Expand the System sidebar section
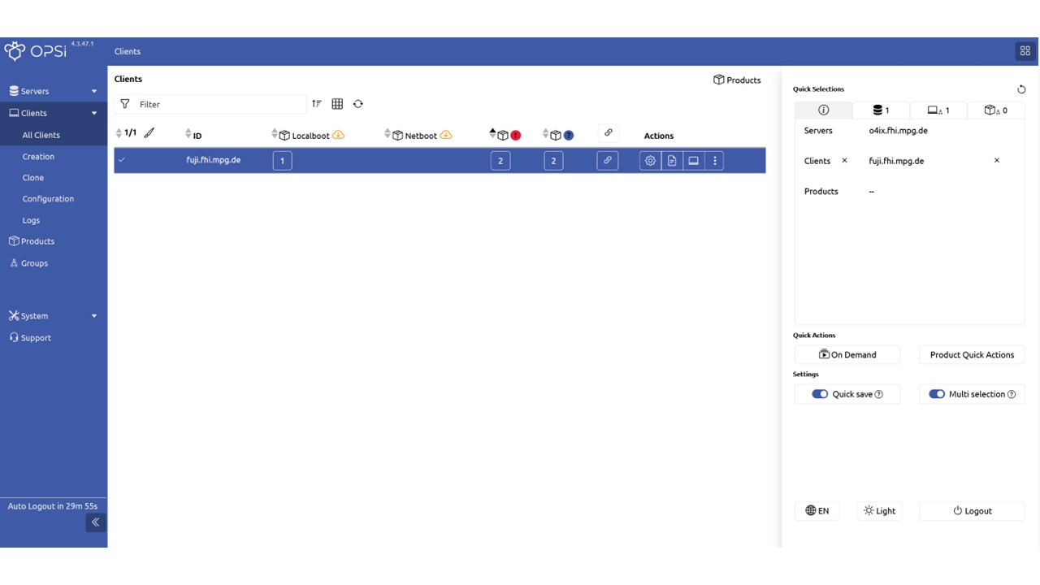This screenshot has height=585, width=1040. pyautogui.click(x=94, y=316)
